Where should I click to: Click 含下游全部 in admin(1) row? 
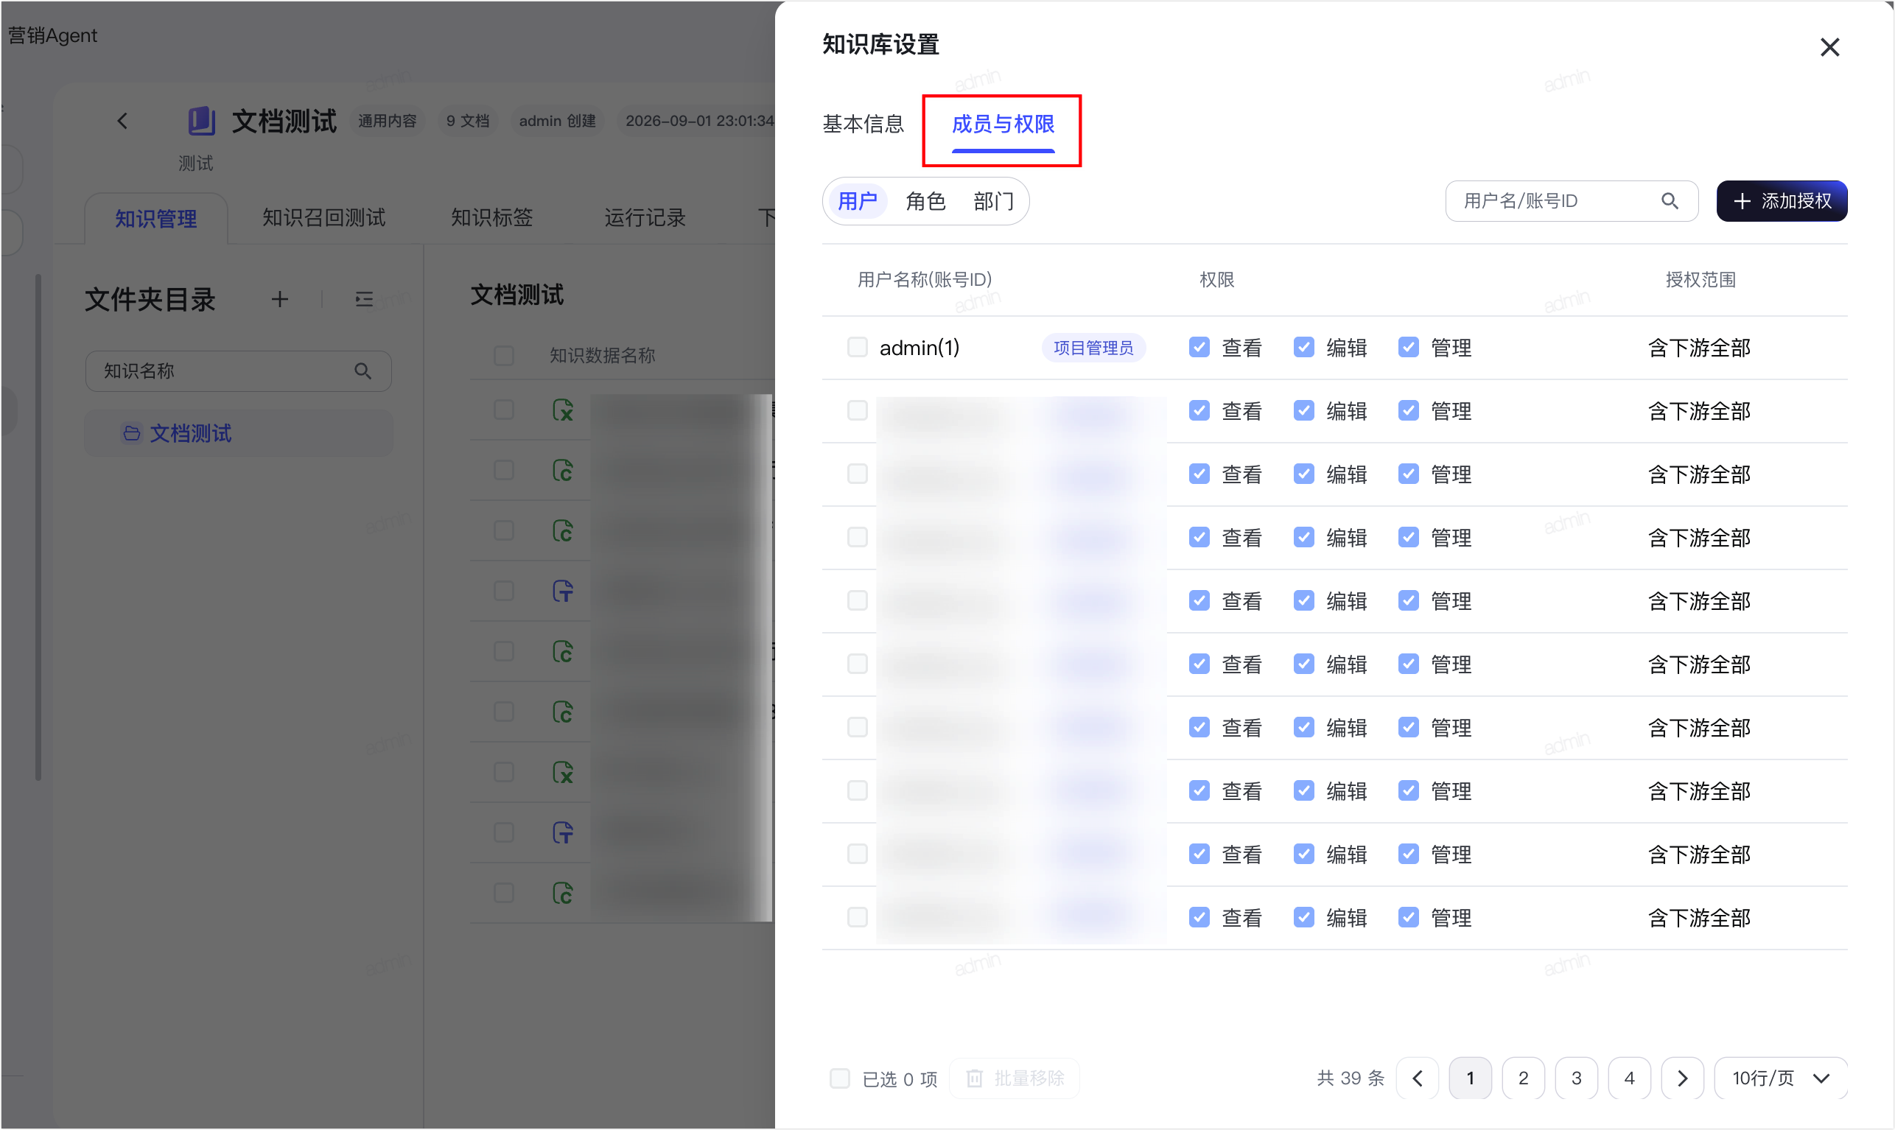(1698, 347)
